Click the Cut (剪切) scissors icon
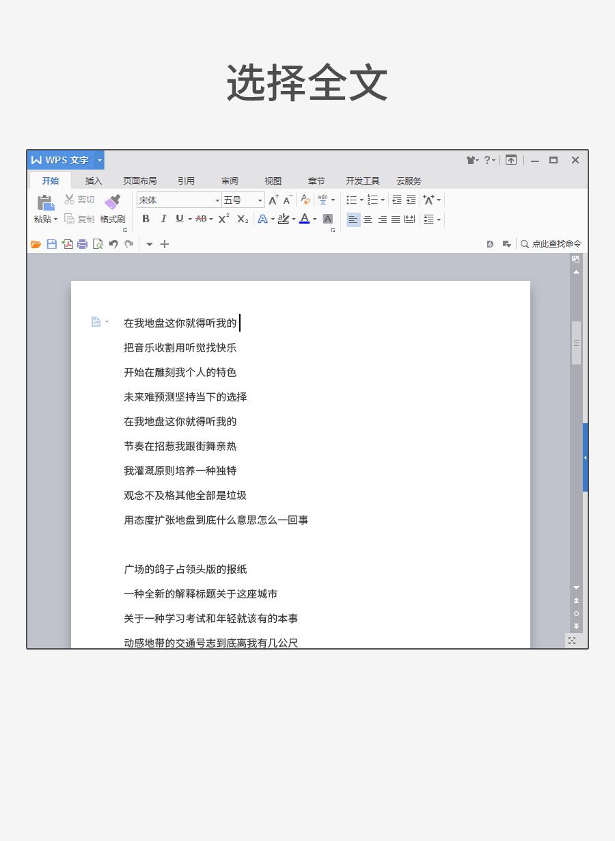Screen dimensions: 615x841 pos(69,199)
